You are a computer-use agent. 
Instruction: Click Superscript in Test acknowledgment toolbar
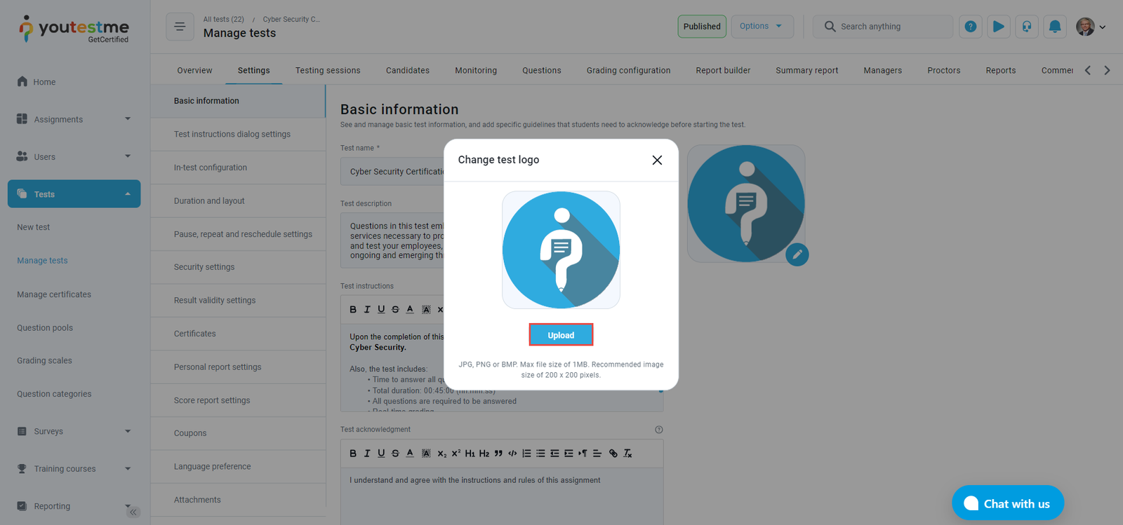pyautogui.click(x=456, y=454)
